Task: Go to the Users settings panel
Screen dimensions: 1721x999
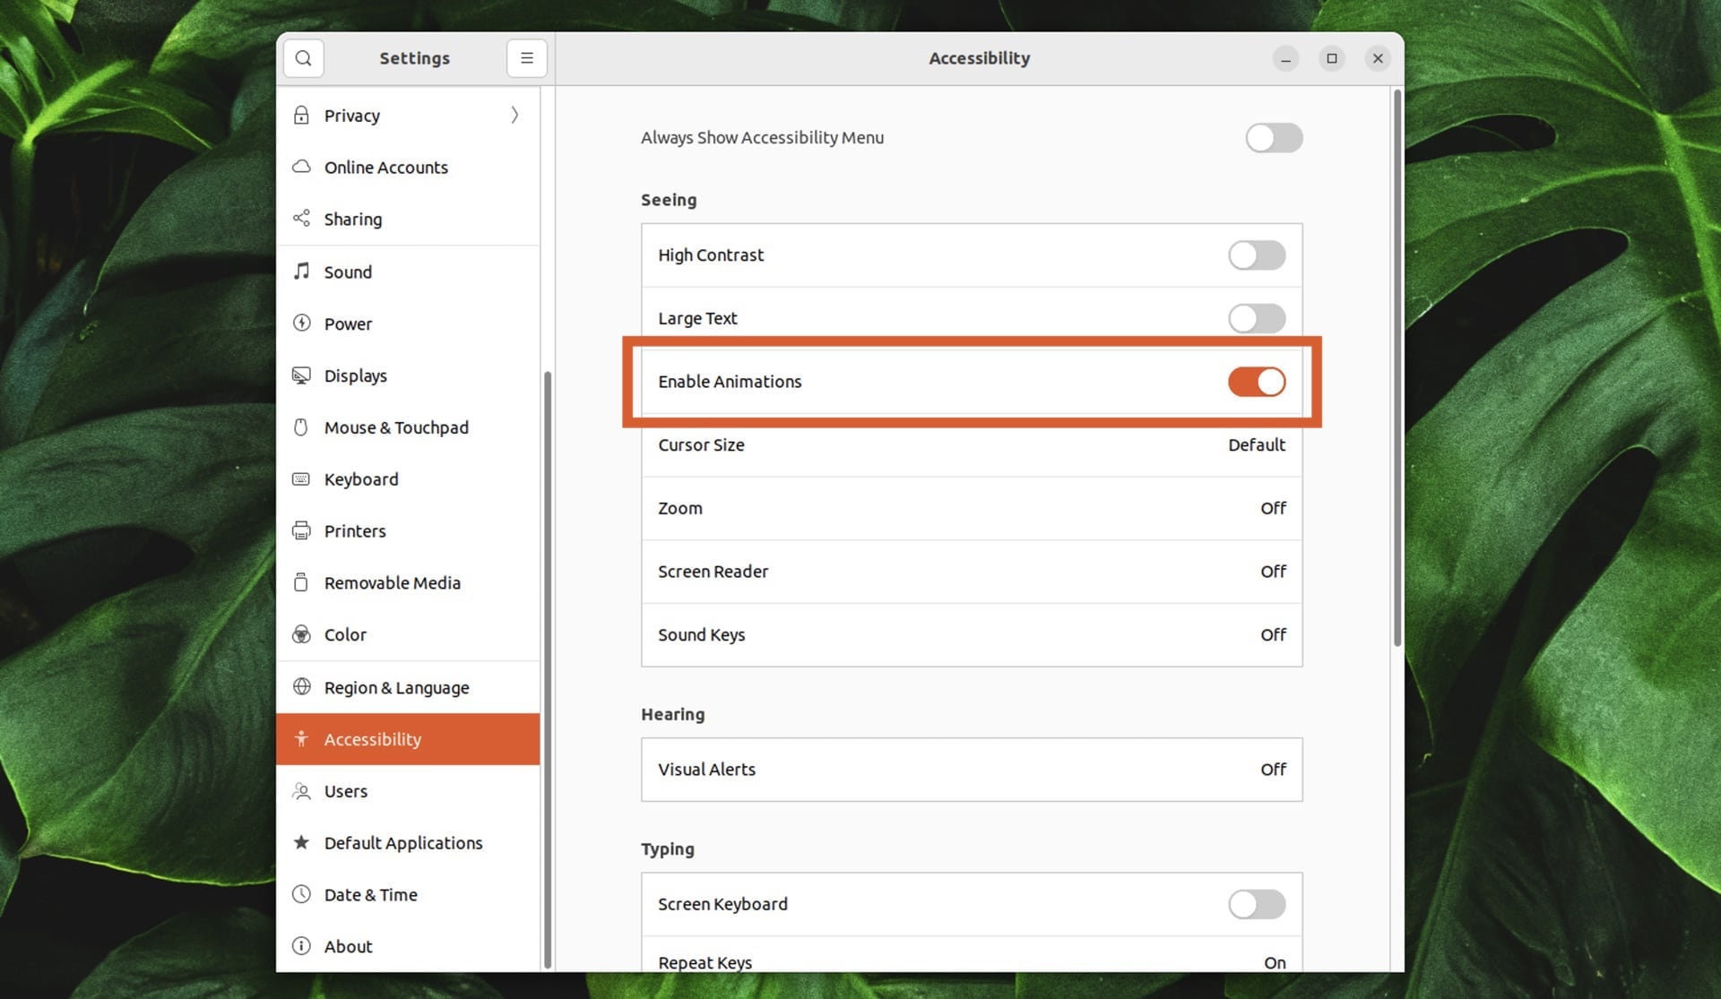Action: point(346,791)
